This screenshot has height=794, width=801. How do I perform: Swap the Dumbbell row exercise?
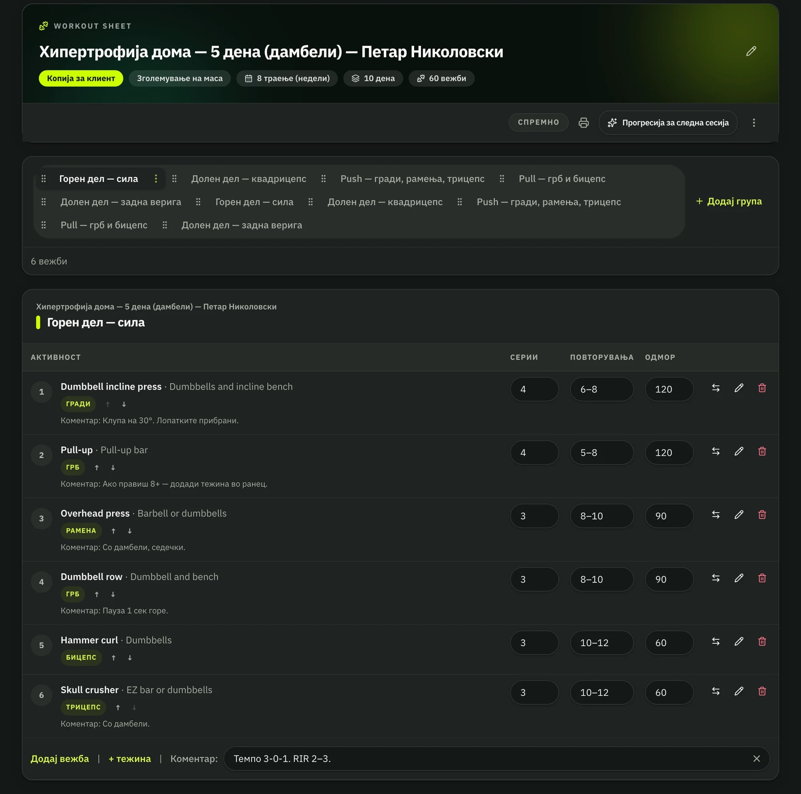pyautogui.click(x=716, y=578)
